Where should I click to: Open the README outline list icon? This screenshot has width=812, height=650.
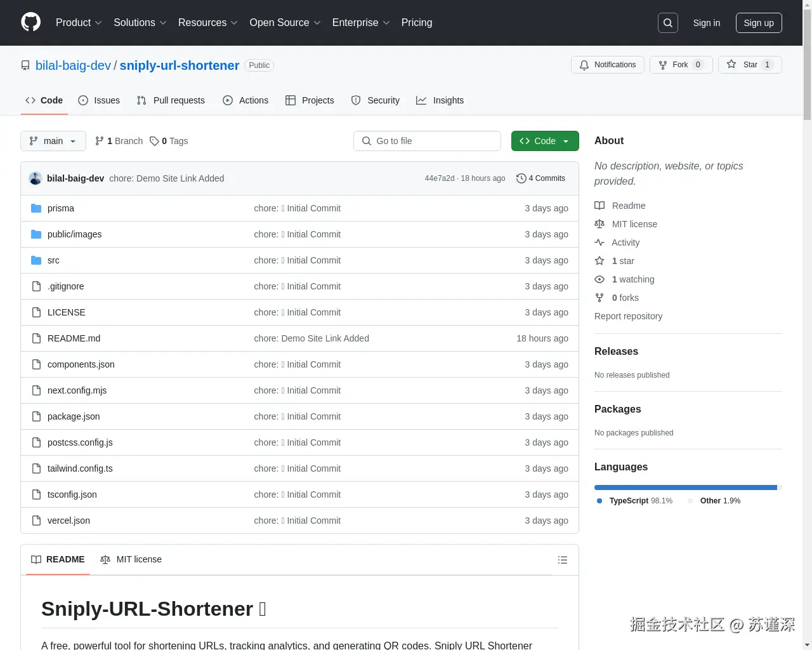click(563, 560)
